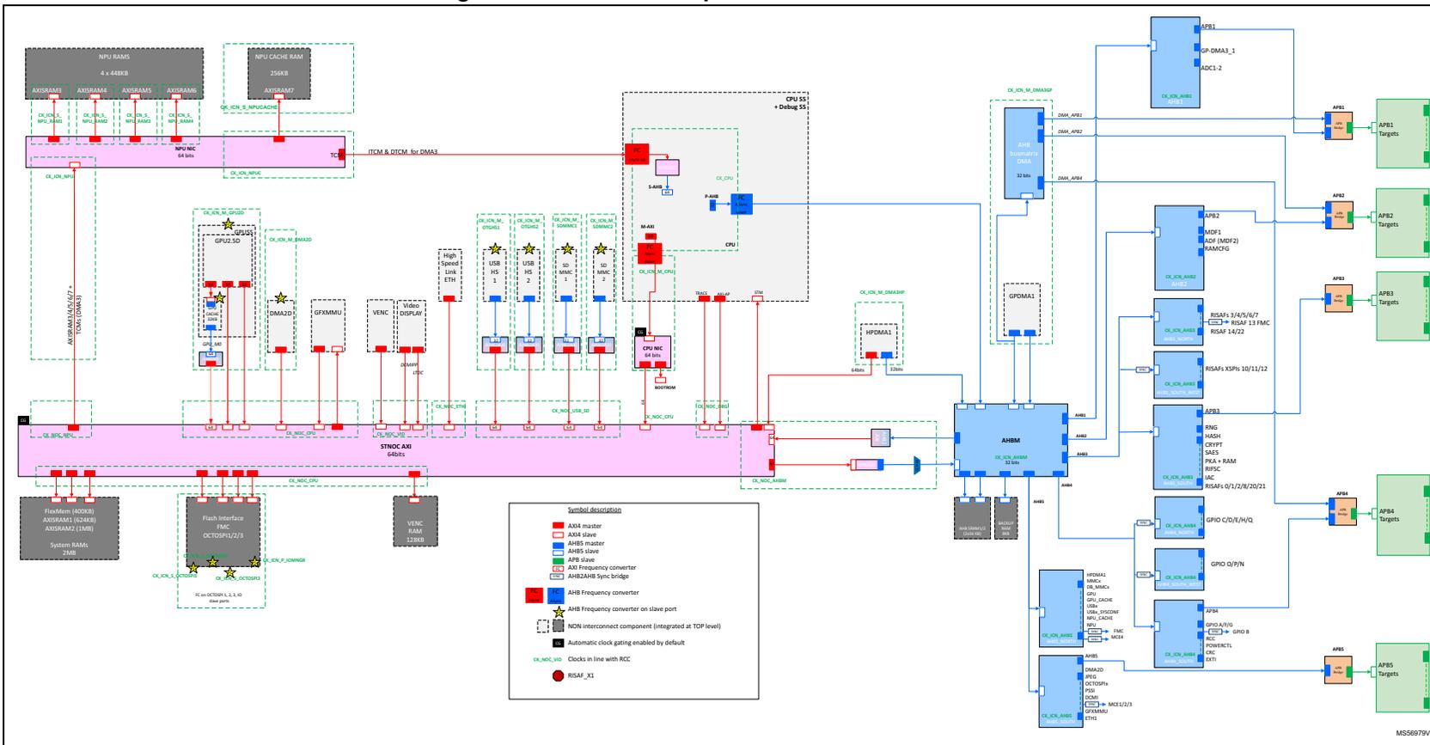Click the star above SD MMC 2

point(602,248)
